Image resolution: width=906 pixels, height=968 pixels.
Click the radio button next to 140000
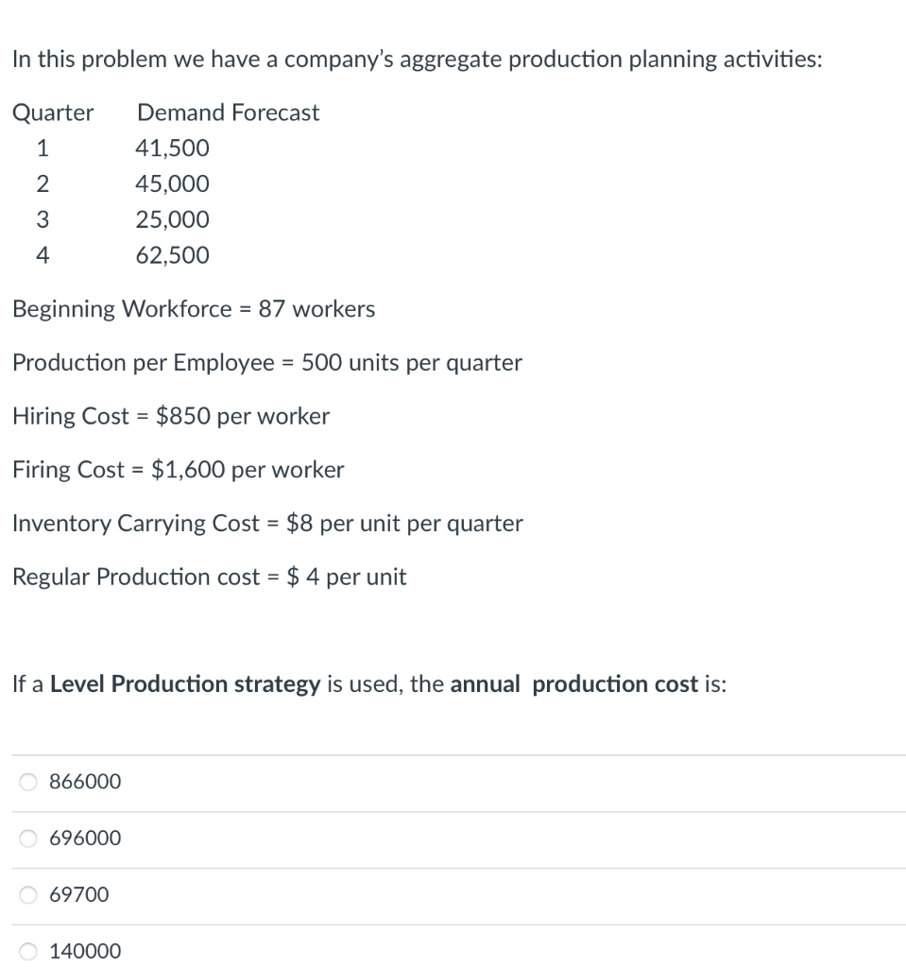[x=26, y=951]
